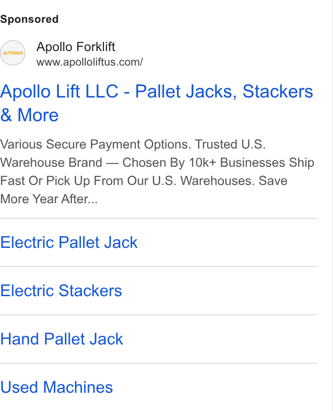The height and width of the screenshot is (411, 333).
Task: Open the Electric Pallet Jack sitelink
Action: [69, 242]
